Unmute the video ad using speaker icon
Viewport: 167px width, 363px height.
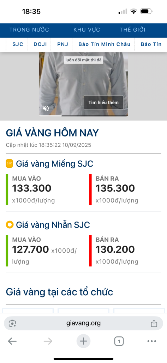point(46,108)
